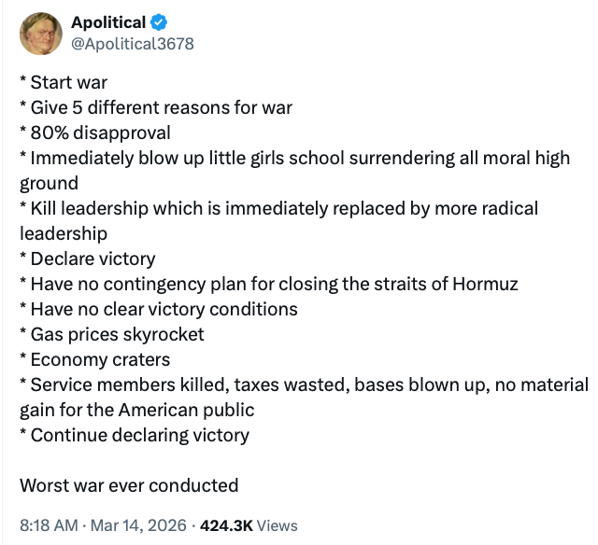This screenshot has height=545, width=598.
Task: Click the 8:18 AM timestamp
Action: click(x=49, y=525)
